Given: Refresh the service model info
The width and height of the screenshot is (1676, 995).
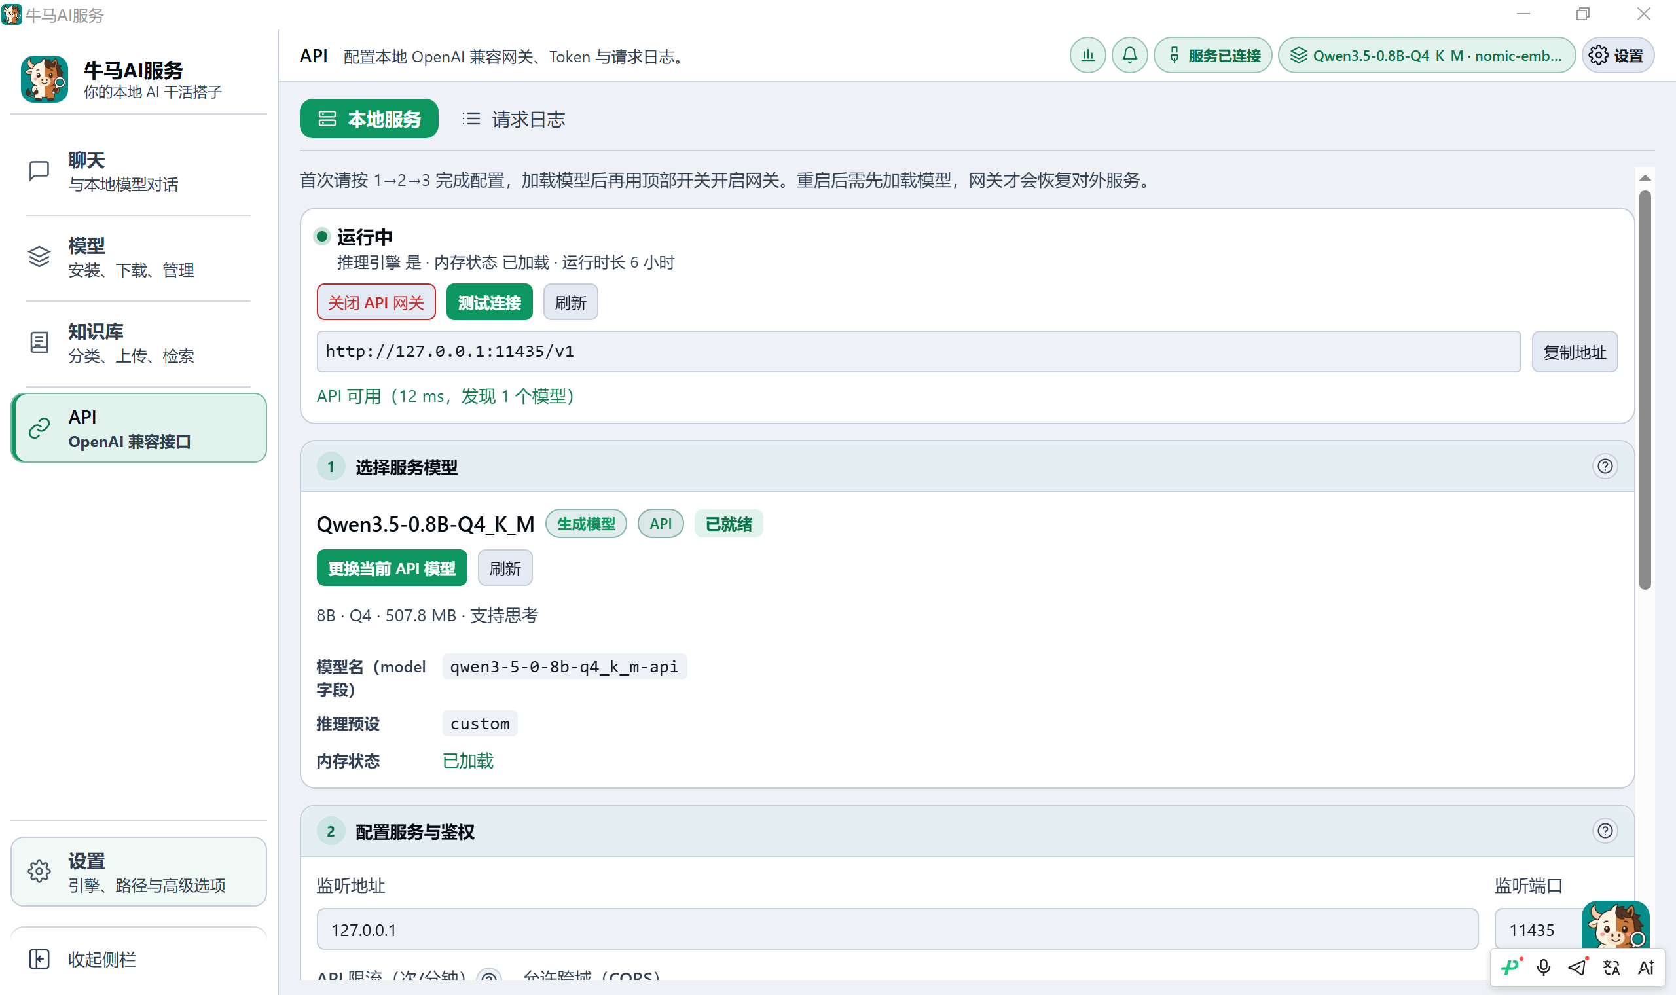Looking at the screenshot, I should pos(505,569).
